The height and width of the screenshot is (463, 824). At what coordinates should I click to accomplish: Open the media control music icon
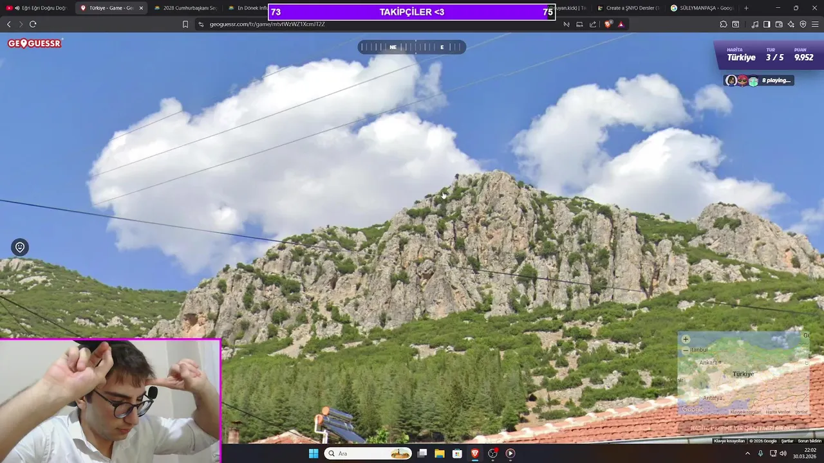(x=754, y=24)
